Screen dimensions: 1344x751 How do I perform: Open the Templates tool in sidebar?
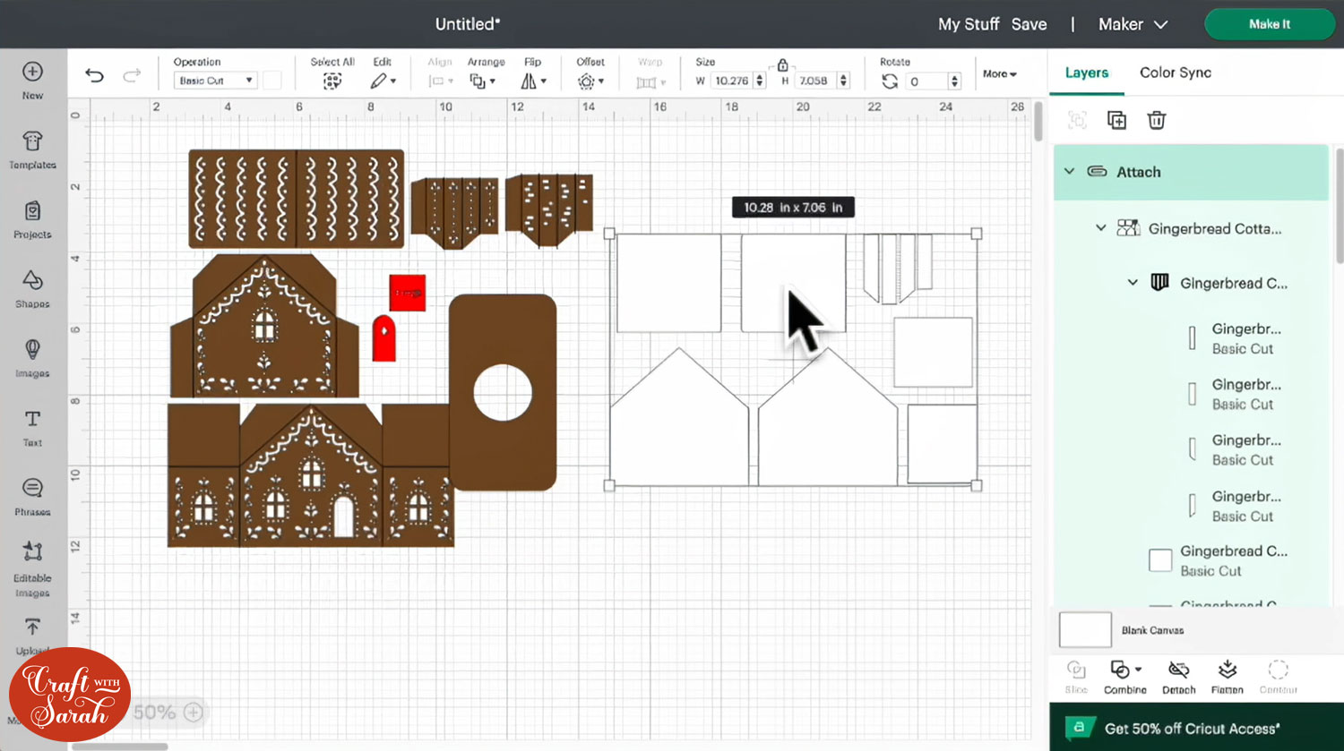click(x=32, y=149)
